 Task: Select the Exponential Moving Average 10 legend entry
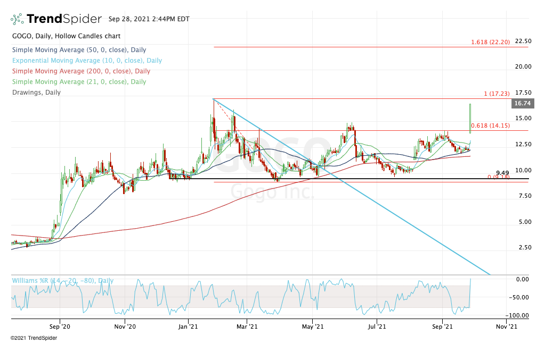coord(86,61)
